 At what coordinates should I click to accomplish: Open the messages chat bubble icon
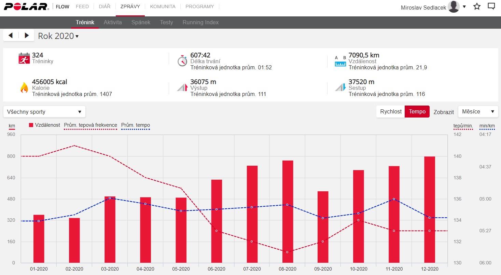[491, 6]
